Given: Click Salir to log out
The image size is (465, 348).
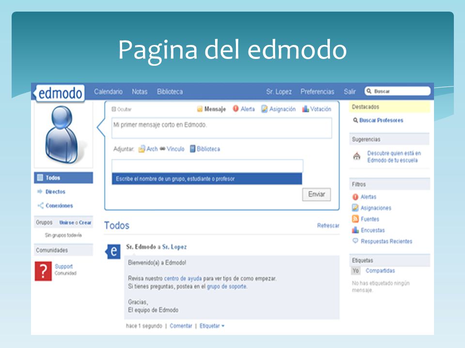Looking at the screenshot, I should coord(350,92).
